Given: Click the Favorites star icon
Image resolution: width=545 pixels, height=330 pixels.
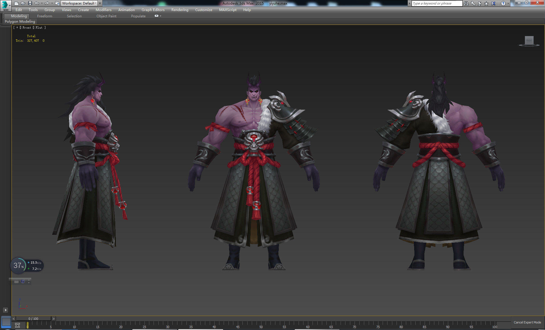Looking at the screenshot, I should coord(486,3).
